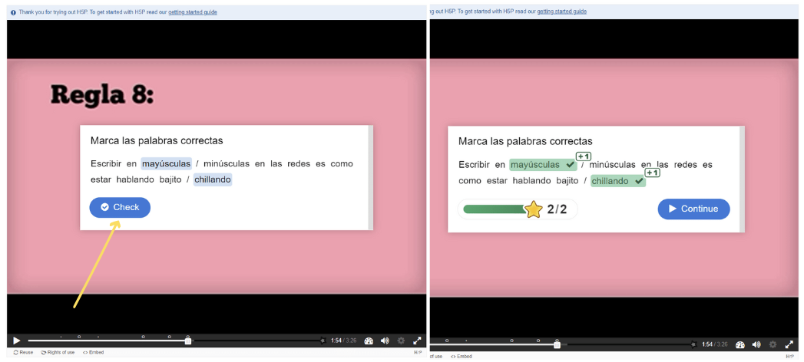Click the play button in the left video player
Image resolution: width=804 pixels, height=362 pixels.
[x=16, y=341]
